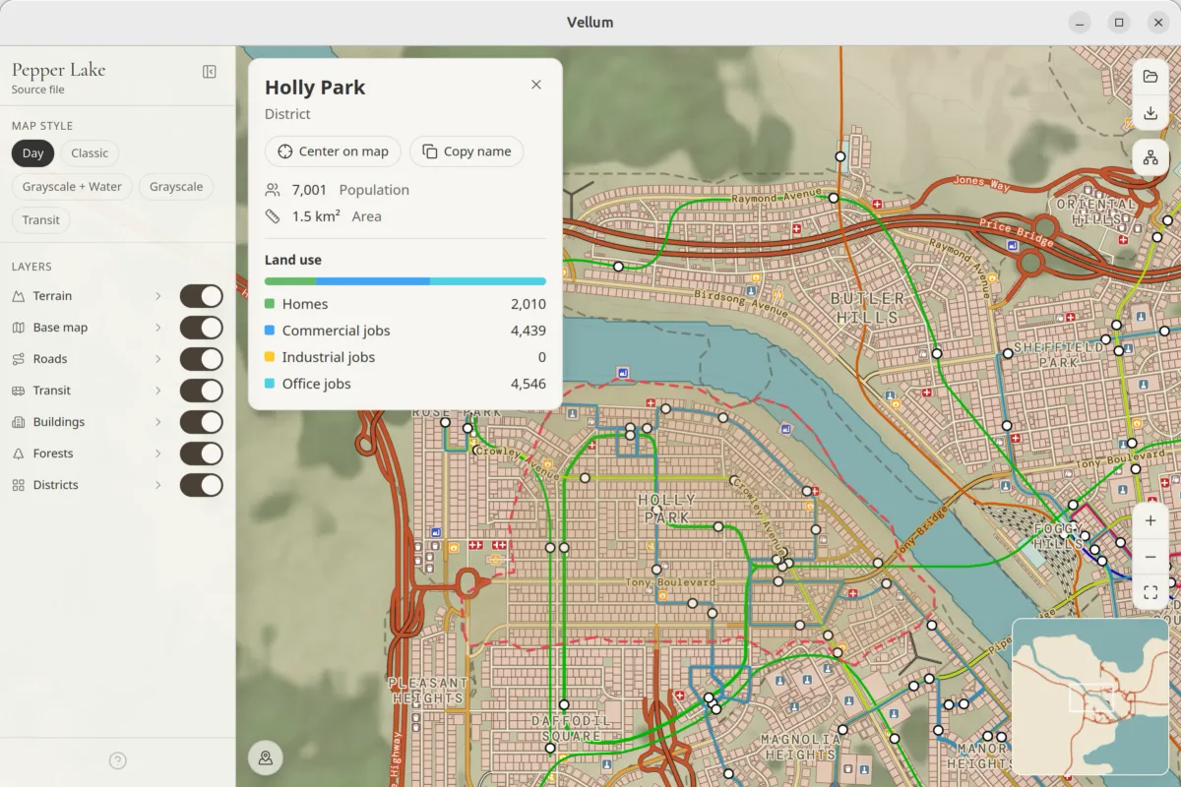
Task: Toggle the Roads layer off
Action: pyautogui.click(x=202, y=359)
